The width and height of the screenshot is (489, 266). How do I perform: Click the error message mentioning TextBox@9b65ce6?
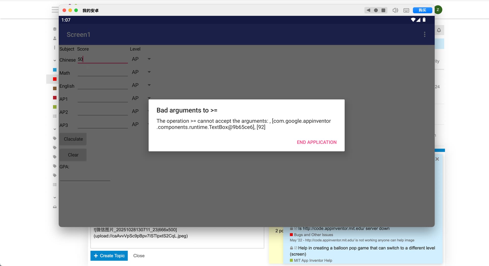[244, 124]
